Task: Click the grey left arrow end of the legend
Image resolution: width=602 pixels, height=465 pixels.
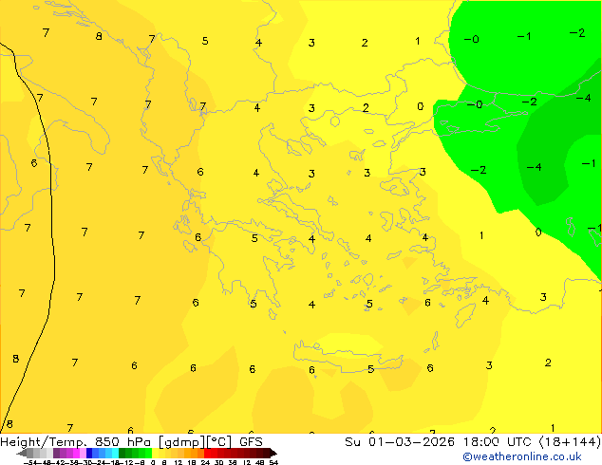Action: pos(22,453)
